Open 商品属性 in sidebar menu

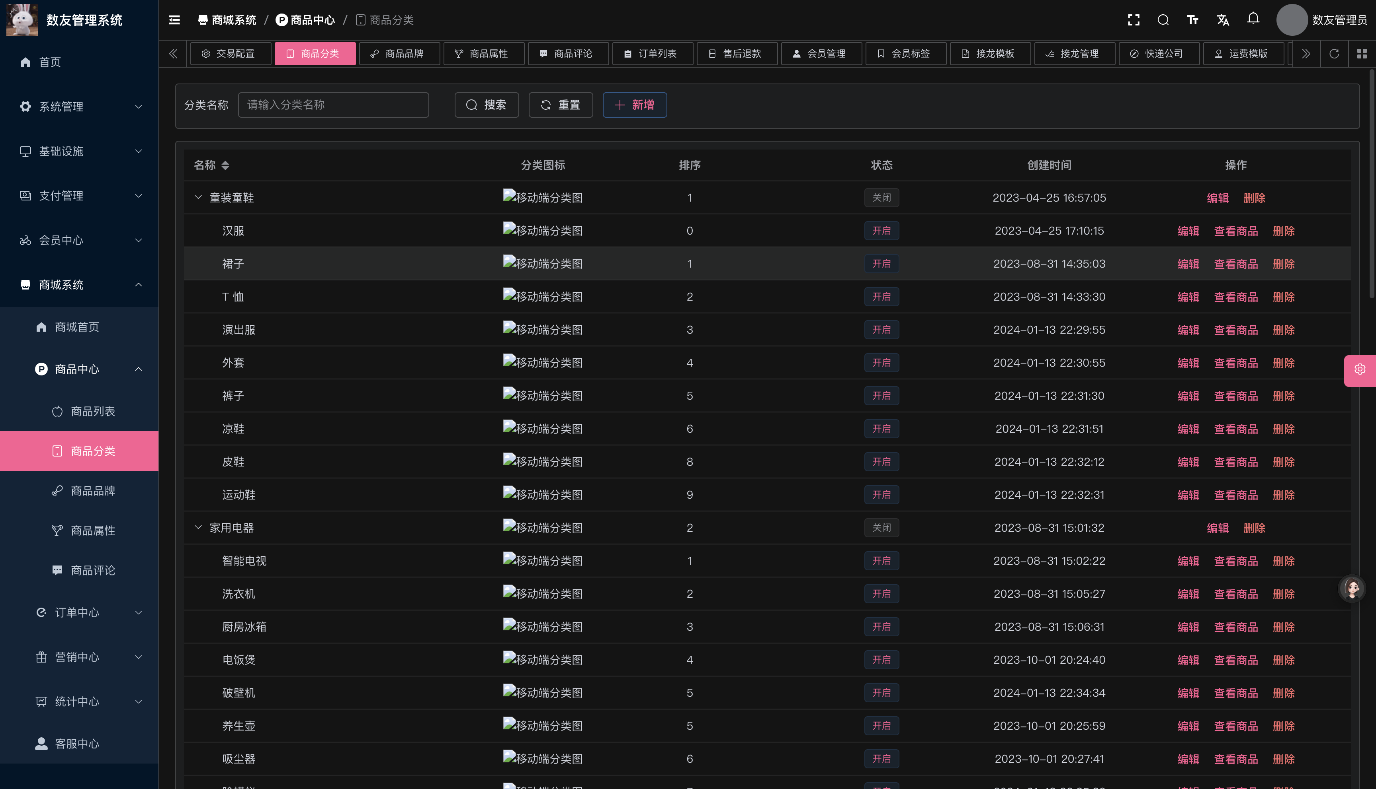[79, 531]
